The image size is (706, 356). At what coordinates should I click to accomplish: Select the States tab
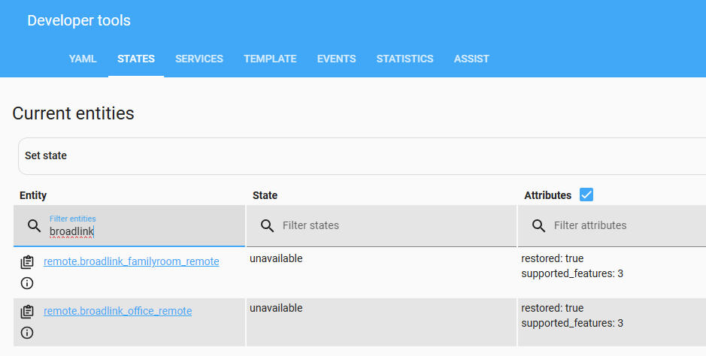pyautogui.click(x=136, y=59)
